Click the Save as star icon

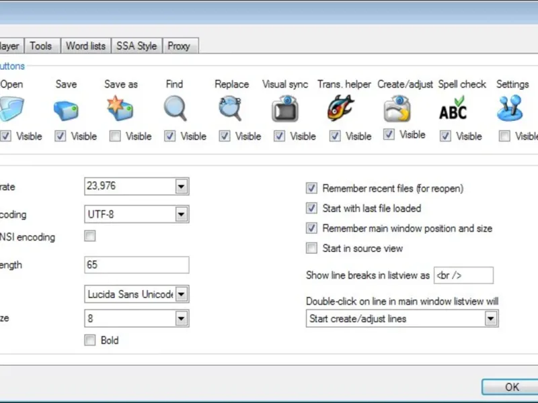point(120,108)
